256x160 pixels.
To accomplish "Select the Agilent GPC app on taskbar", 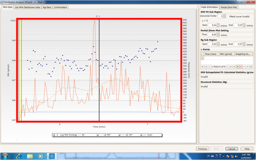I will pos(52,156).
